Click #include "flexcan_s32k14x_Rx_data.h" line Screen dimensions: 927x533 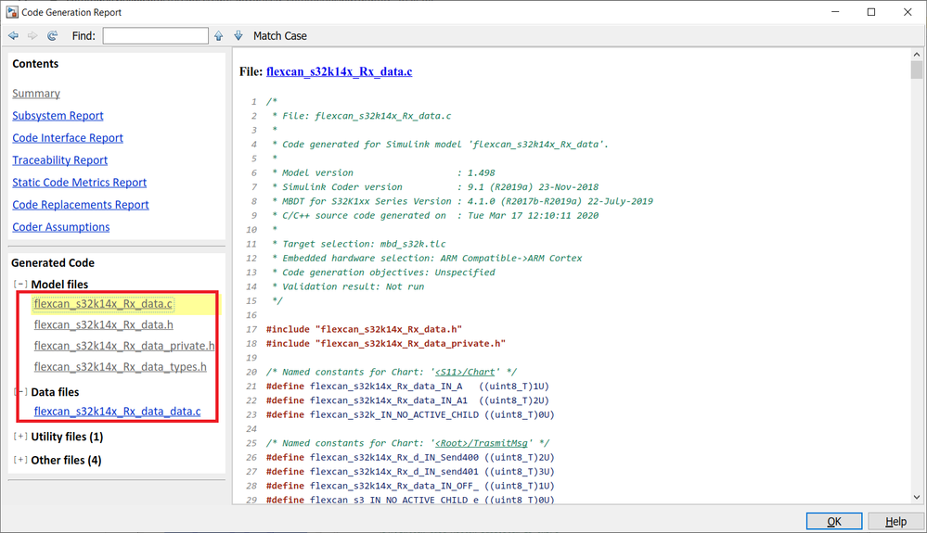(x=364, y=329)
